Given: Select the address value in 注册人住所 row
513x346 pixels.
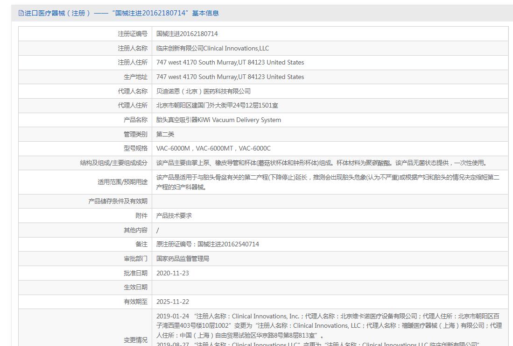Looking at the screenshot, I should 230,62.
